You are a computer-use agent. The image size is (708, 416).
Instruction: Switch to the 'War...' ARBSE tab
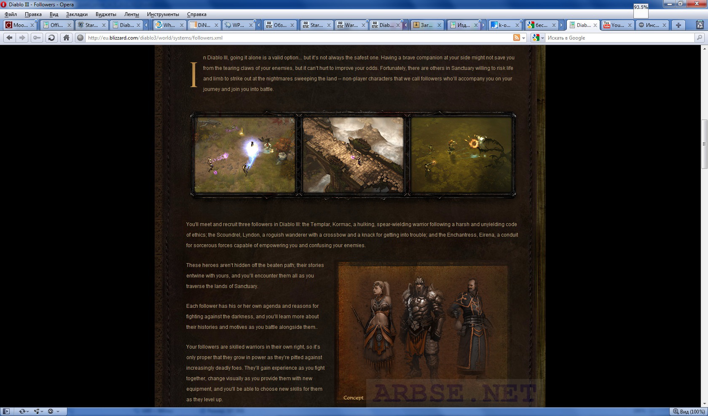click(x=351, y=25)
